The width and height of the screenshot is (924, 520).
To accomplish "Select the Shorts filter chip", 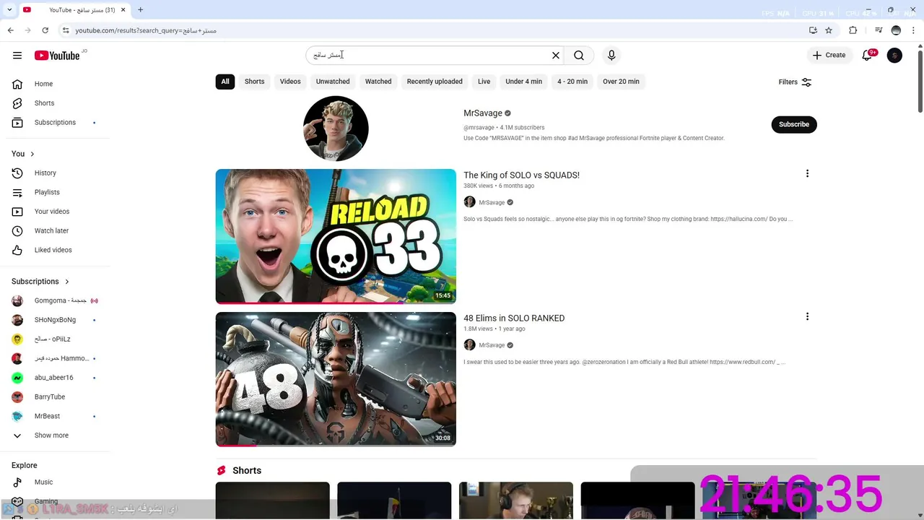I will point(254,82).
